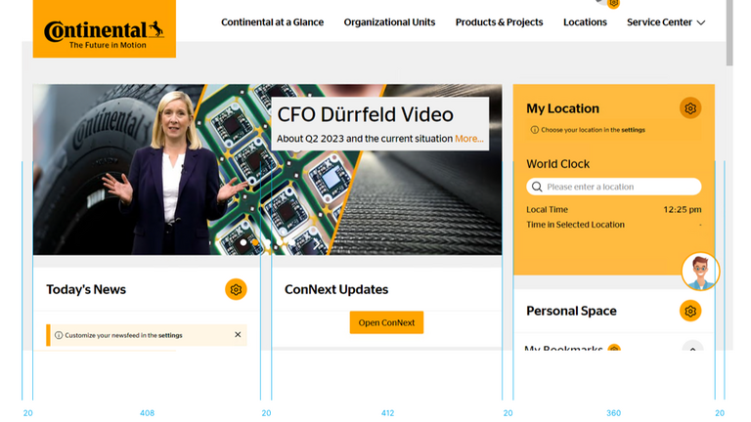Open Continental at a Glance menu
The height and width of the screenshot is (422, 751).
(x=272, y=22)
